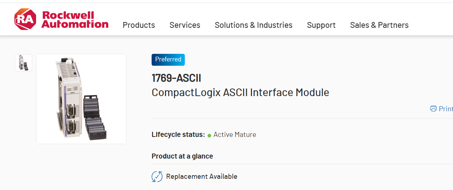This screenshot has width=453, height=190.
Task: Click the Active Mature status text
Action: (x=235, y=134)
